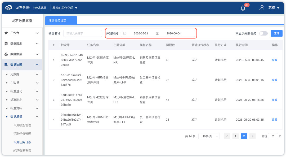Click the 最近执行状态 column header

(200, 45)
